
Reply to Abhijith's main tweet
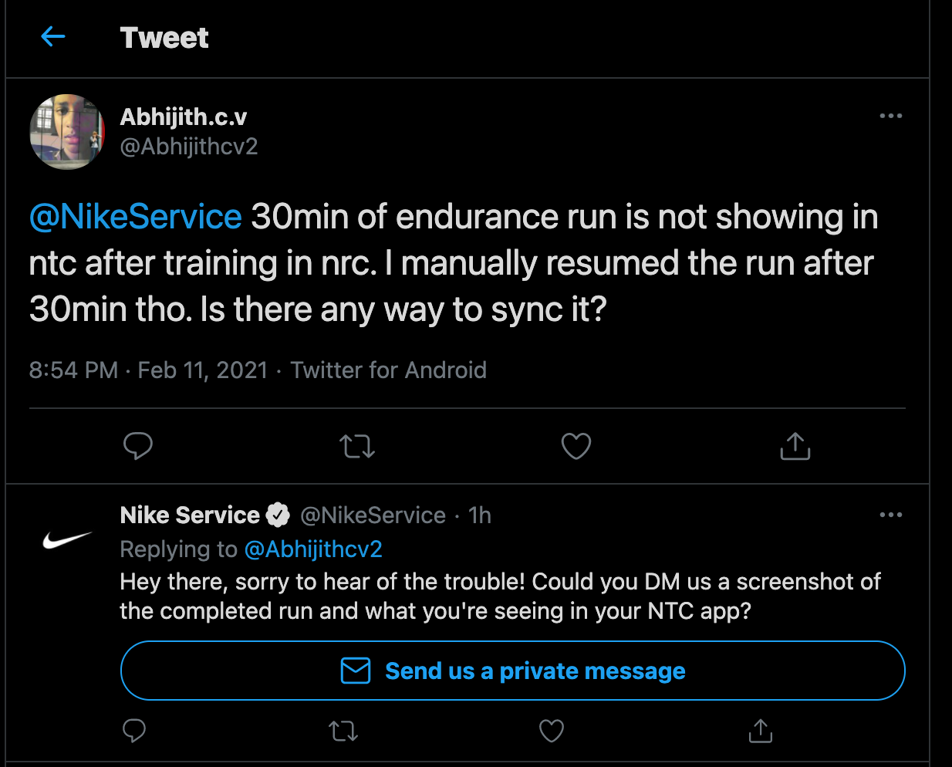tap(138, 446)
